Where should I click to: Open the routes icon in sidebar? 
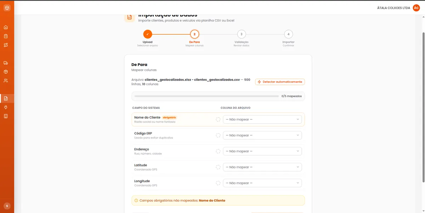pos(6,45)
